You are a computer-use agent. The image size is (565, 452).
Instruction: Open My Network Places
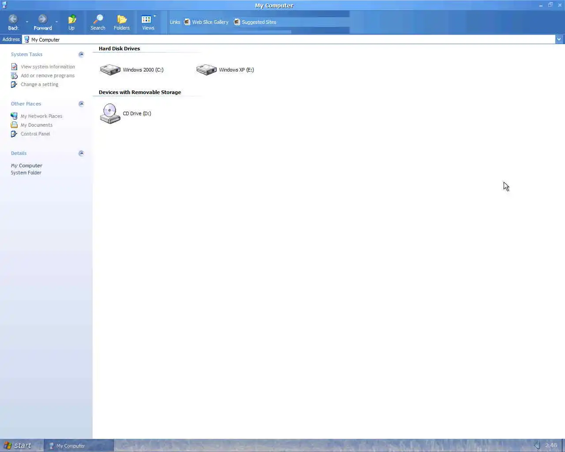click(x=41, y=116)
